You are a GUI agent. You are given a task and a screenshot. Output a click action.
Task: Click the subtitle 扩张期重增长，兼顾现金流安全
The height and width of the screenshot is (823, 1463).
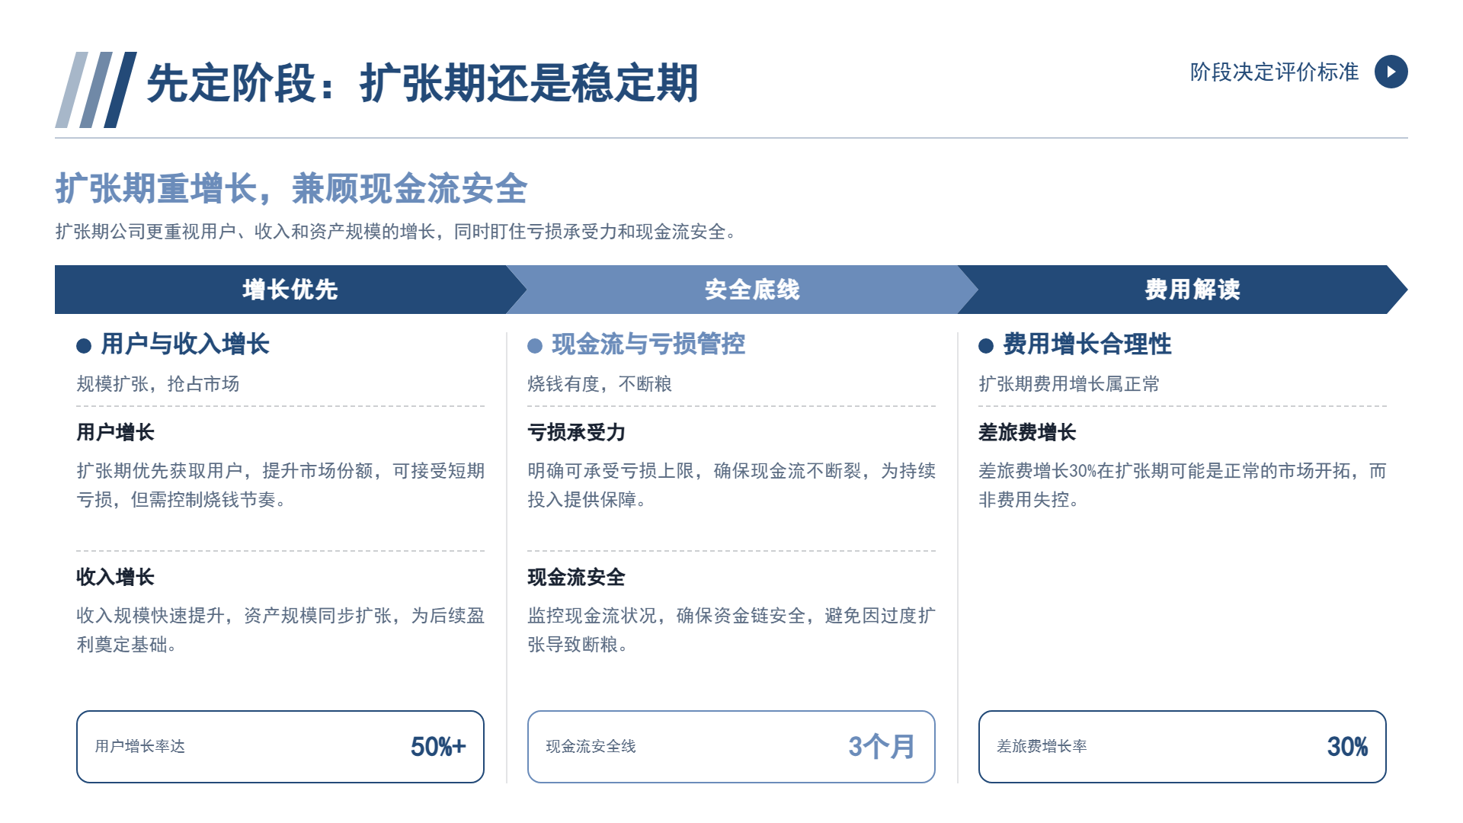tap(291, 188)
